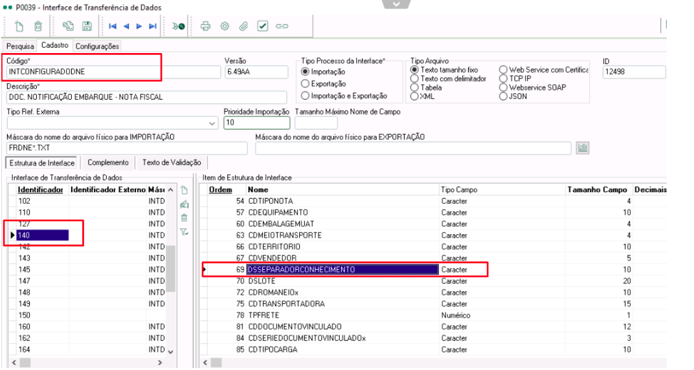Select DSLOTE item row

tap(434, 281)
